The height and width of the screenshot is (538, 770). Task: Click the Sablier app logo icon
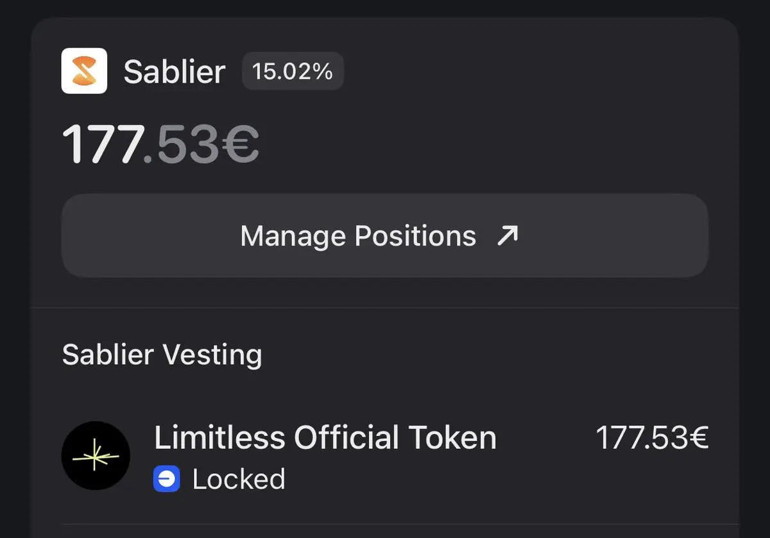pyautogui.click(x=84, y=71)
